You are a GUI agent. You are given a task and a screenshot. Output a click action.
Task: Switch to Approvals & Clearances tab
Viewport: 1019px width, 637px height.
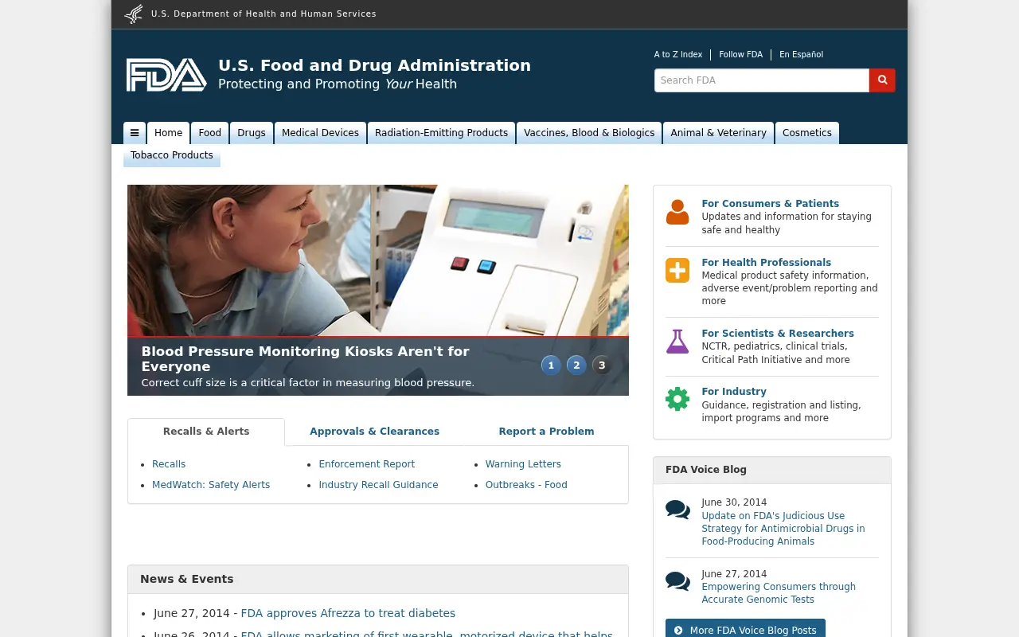pyautogui.click(x=374, y=432)
